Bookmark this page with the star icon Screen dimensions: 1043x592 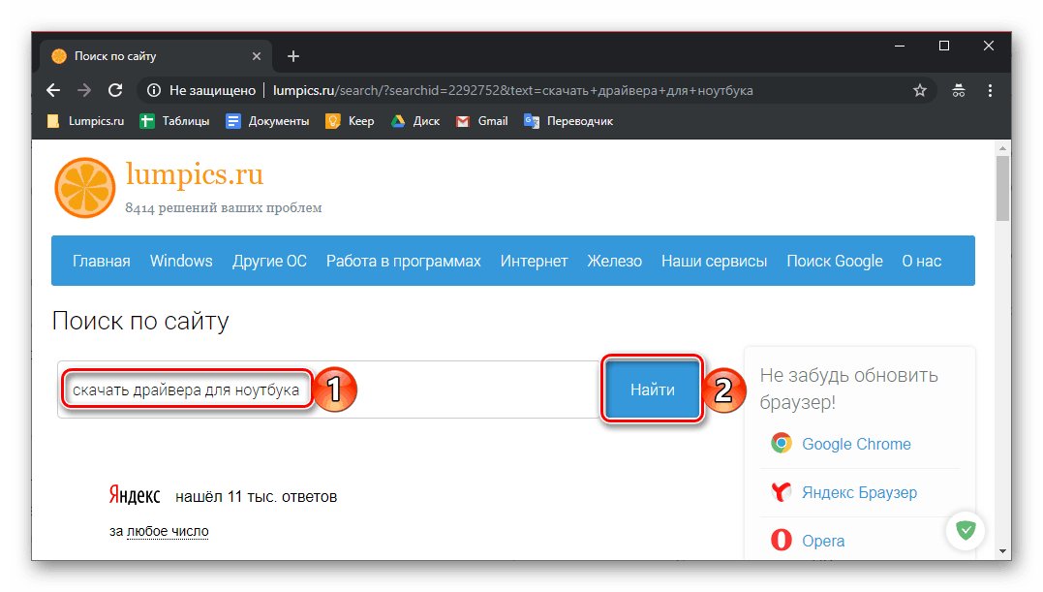point(919,90)
